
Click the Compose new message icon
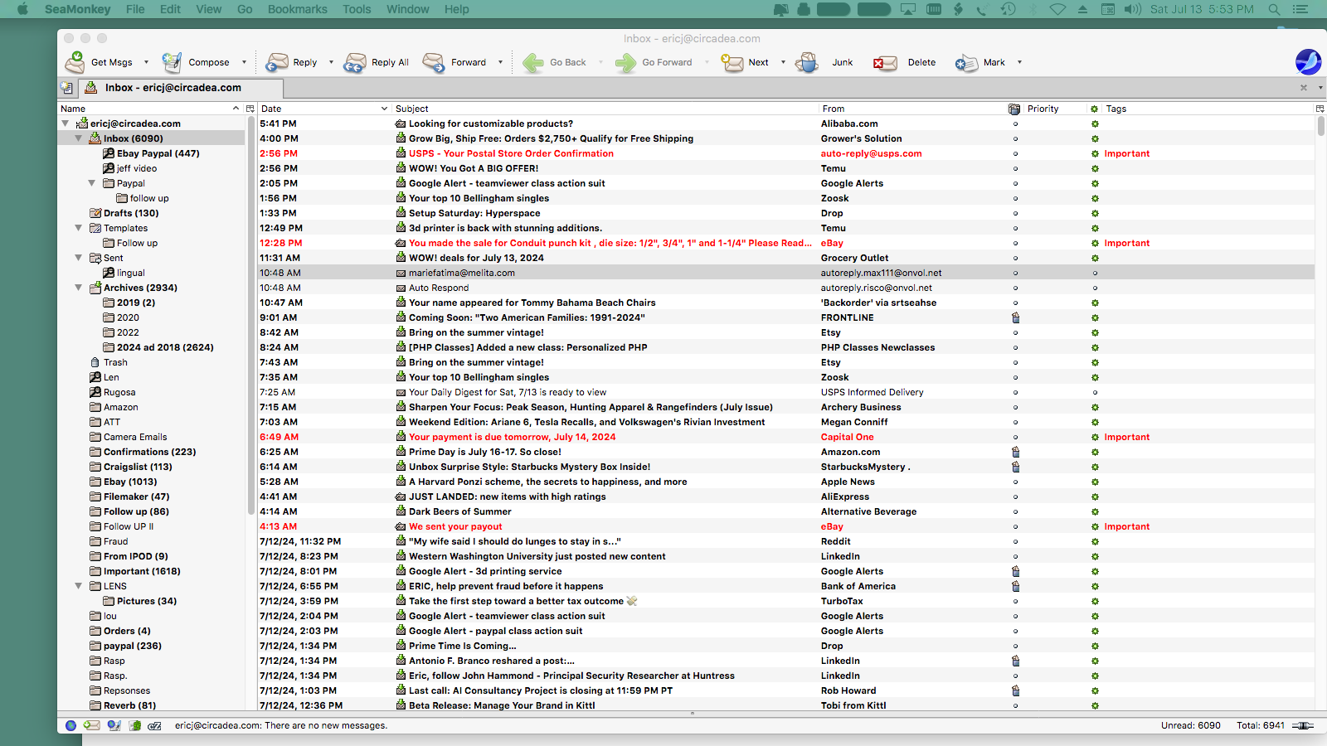[x=172, y=62]
